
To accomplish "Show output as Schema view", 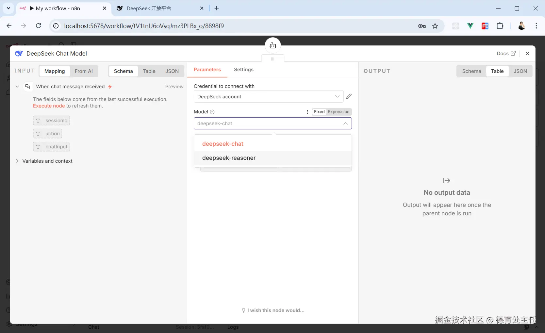I will point(471,71).
